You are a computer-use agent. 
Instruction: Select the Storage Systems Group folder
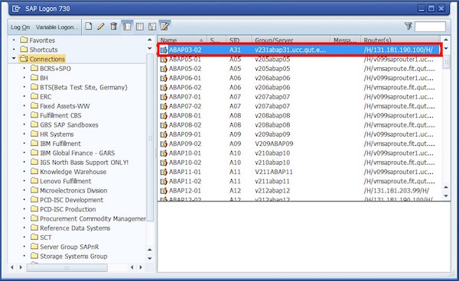tap(69, 256)
